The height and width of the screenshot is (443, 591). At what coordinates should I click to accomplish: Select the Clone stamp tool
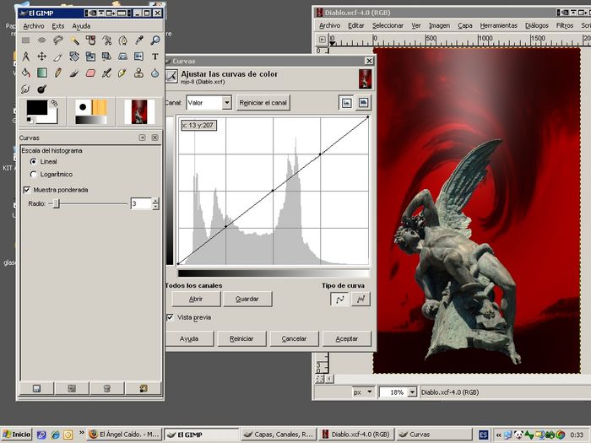point(139,73)
